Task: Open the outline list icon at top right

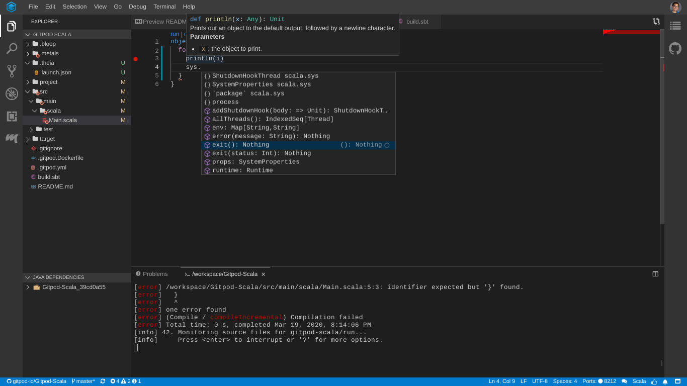Action: (675, 26)
